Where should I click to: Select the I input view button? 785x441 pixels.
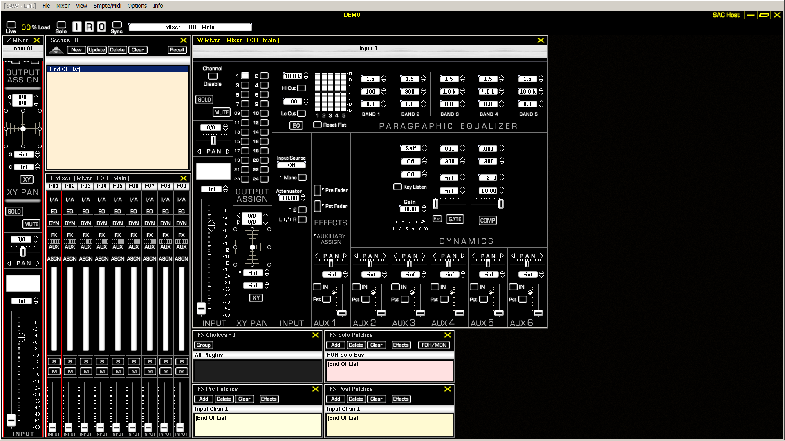(77, 27)
